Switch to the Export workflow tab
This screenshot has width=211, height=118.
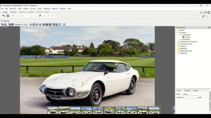pos(47,12)
